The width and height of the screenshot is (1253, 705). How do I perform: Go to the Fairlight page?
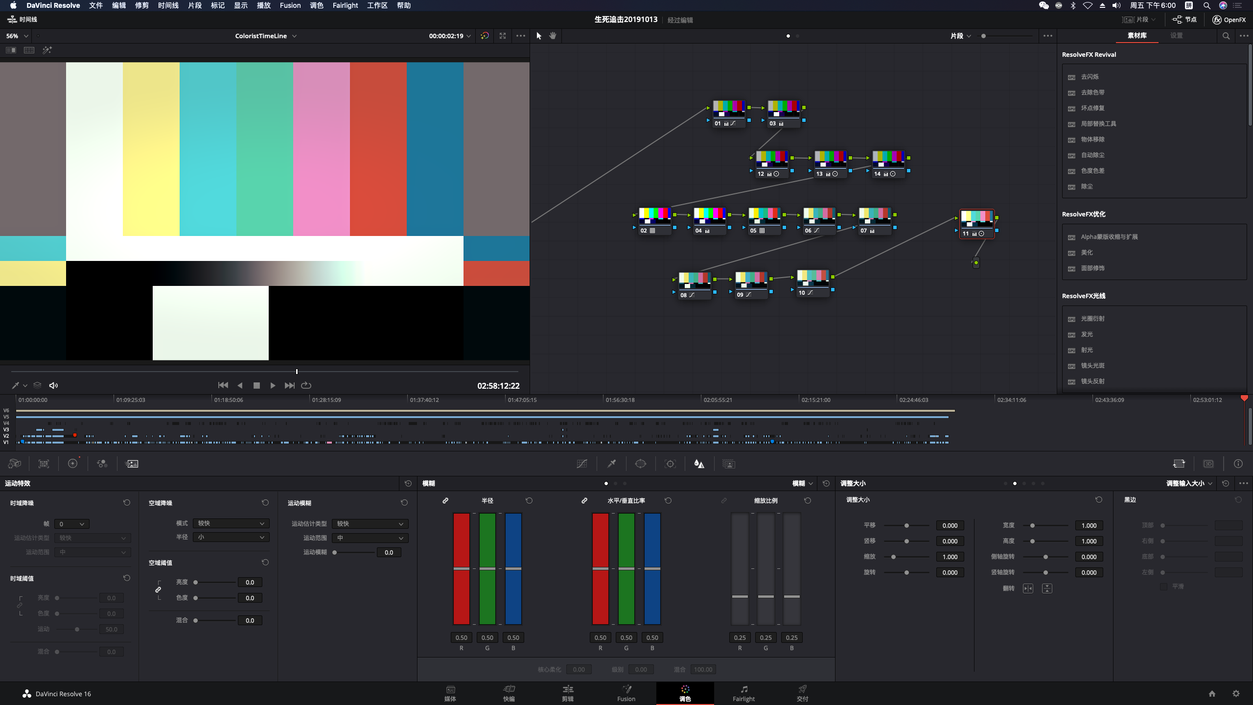coord(743,693)
